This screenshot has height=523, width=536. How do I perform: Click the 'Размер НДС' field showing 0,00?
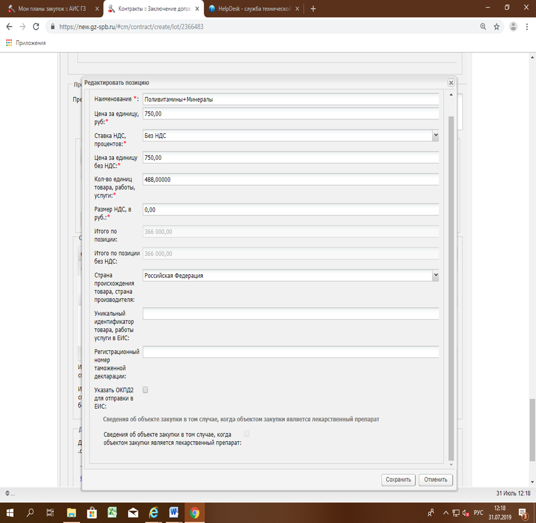(291, 209)
